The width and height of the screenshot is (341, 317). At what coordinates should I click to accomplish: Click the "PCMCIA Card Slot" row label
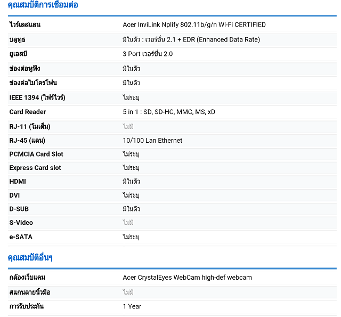(36, 155)
